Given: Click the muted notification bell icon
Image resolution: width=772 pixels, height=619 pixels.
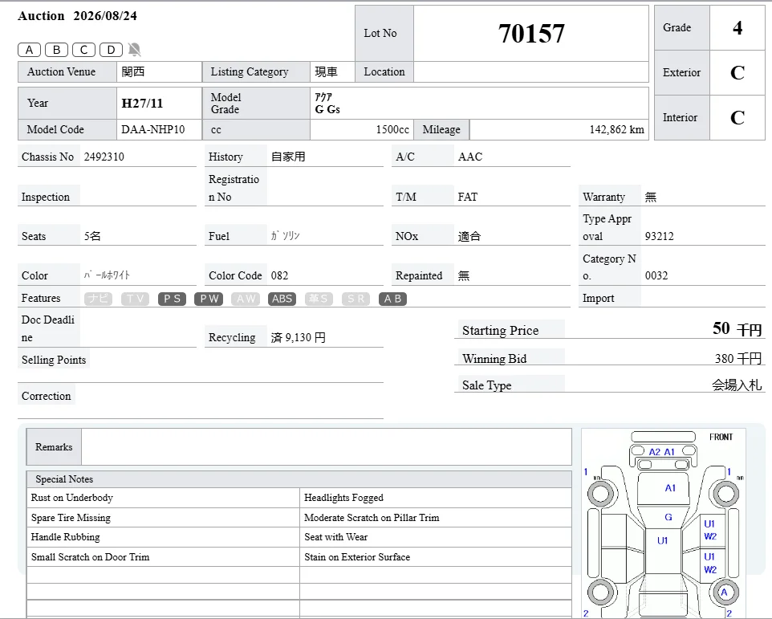Looking at the screenshot, I should (134, 49).
